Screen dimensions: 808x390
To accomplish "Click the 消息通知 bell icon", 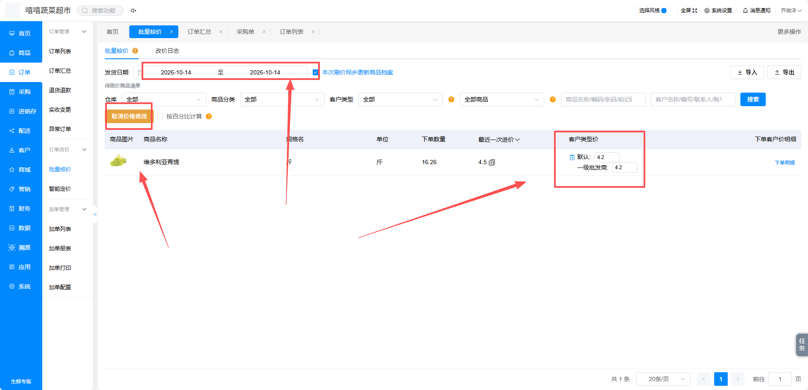I will [x=745, y=11].
